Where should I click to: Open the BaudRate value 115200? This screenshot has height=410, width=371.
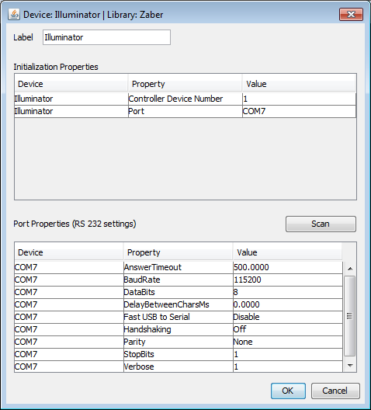[288, 280]
